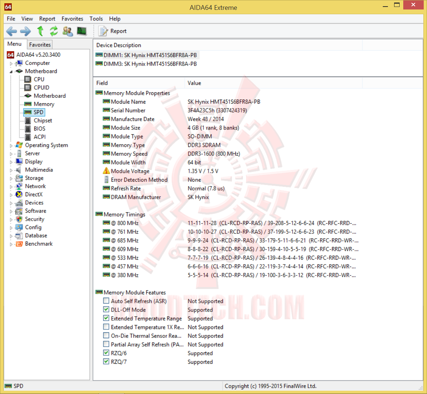Toggle RZQ/6 checkbox
The height and width of the screenshot is (394, 427).
pos(106,353)
